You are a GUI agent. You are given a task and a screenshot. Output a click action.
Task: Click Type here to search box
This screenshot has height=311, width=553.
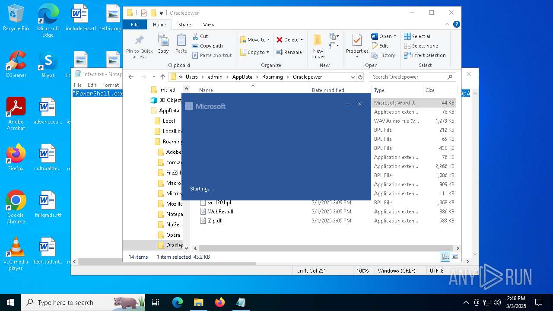click(x=83, y=302)
